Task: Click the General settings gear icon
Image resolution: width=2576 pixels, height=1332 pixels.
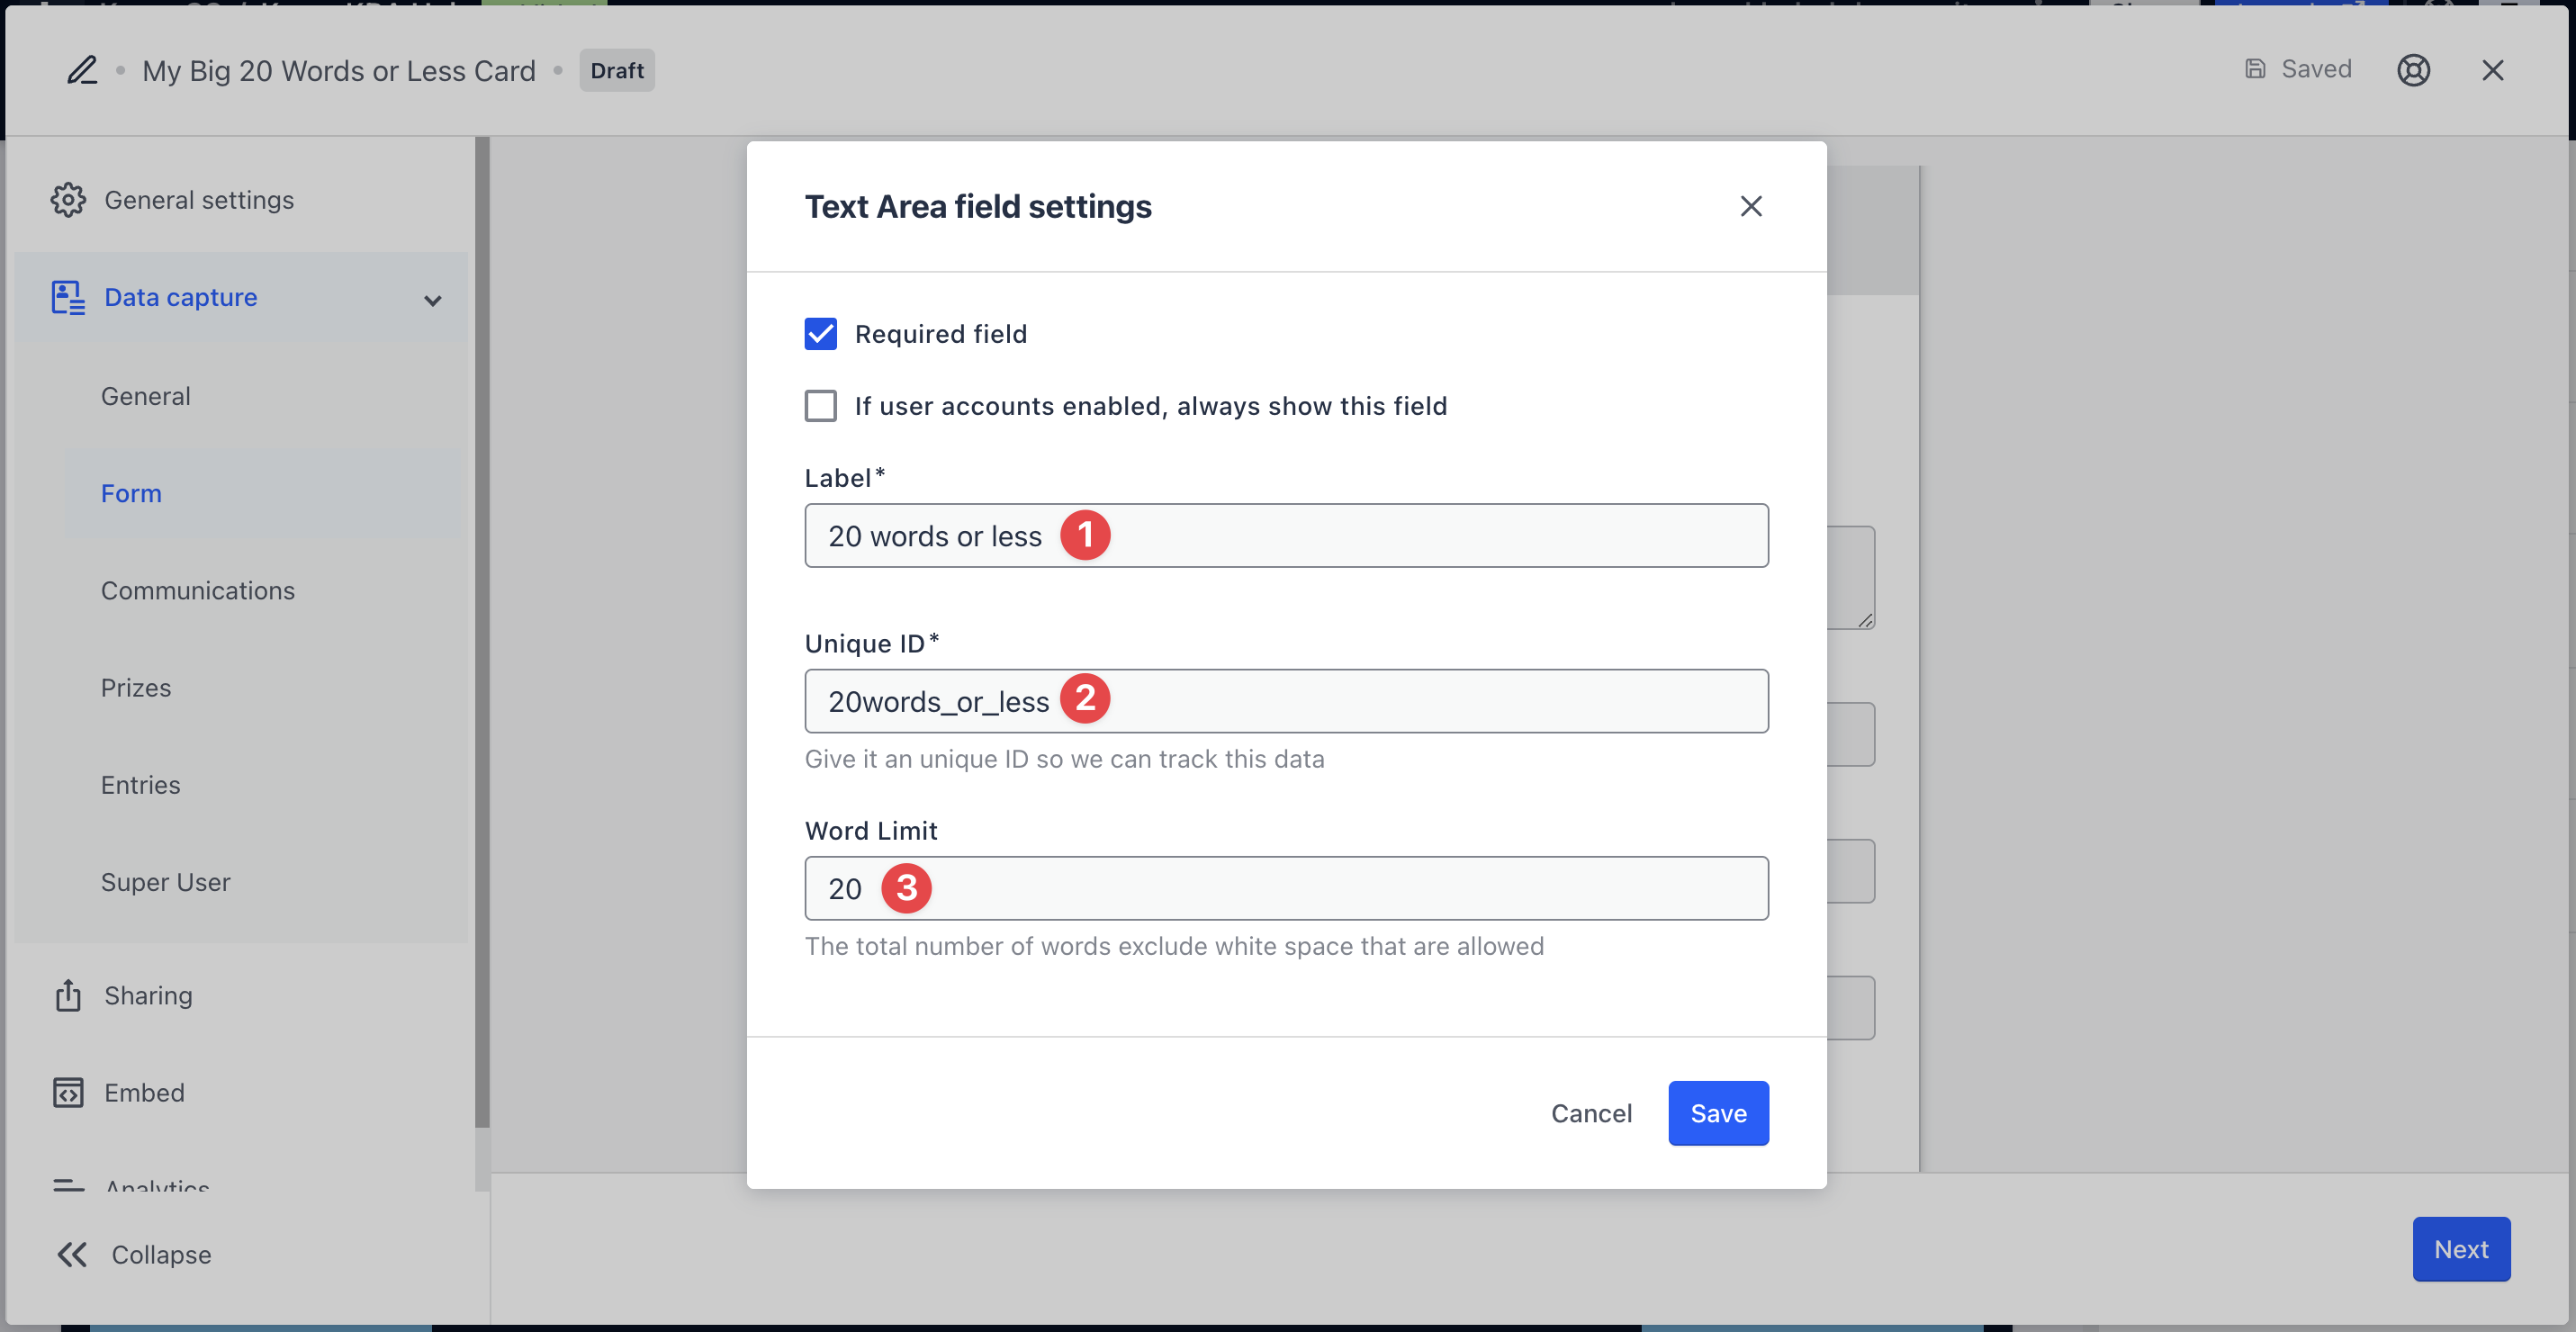Action: [68, 200]
